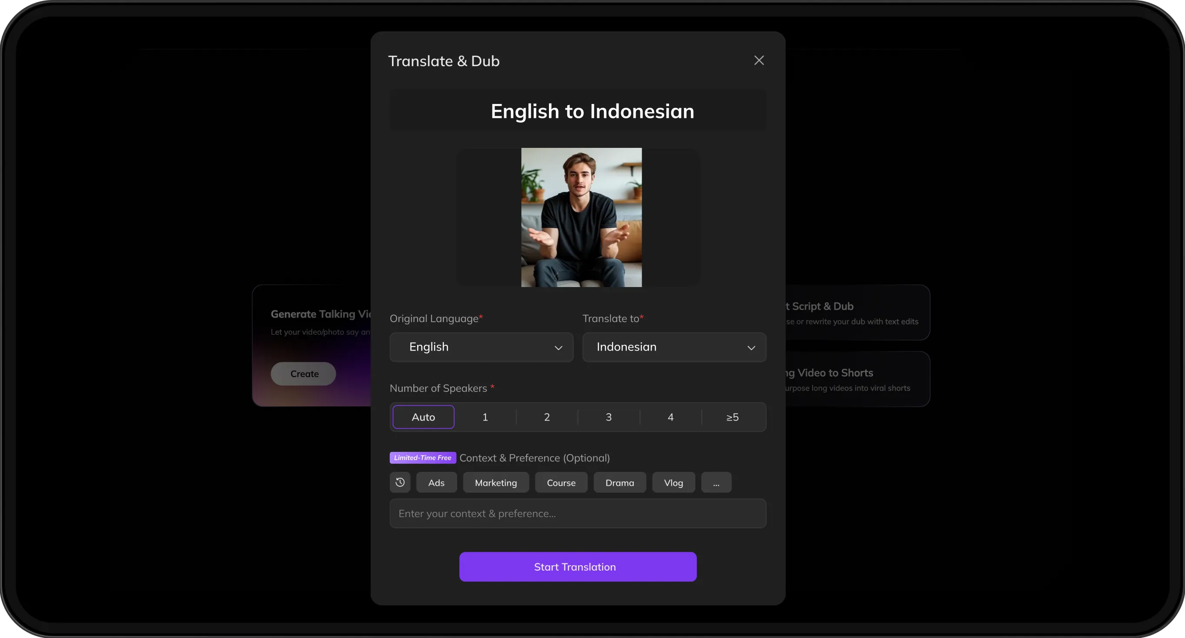Open the Translate to dropdown showing Indonesian

pos(674,347)
